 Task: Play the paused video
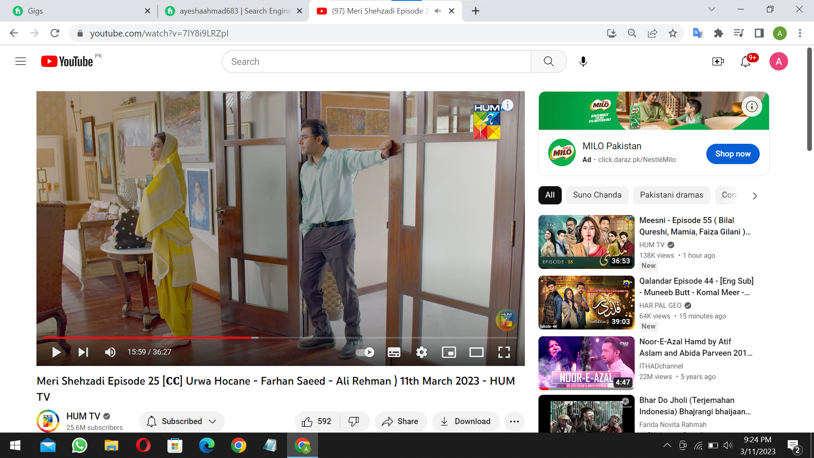tap(56, 352)
